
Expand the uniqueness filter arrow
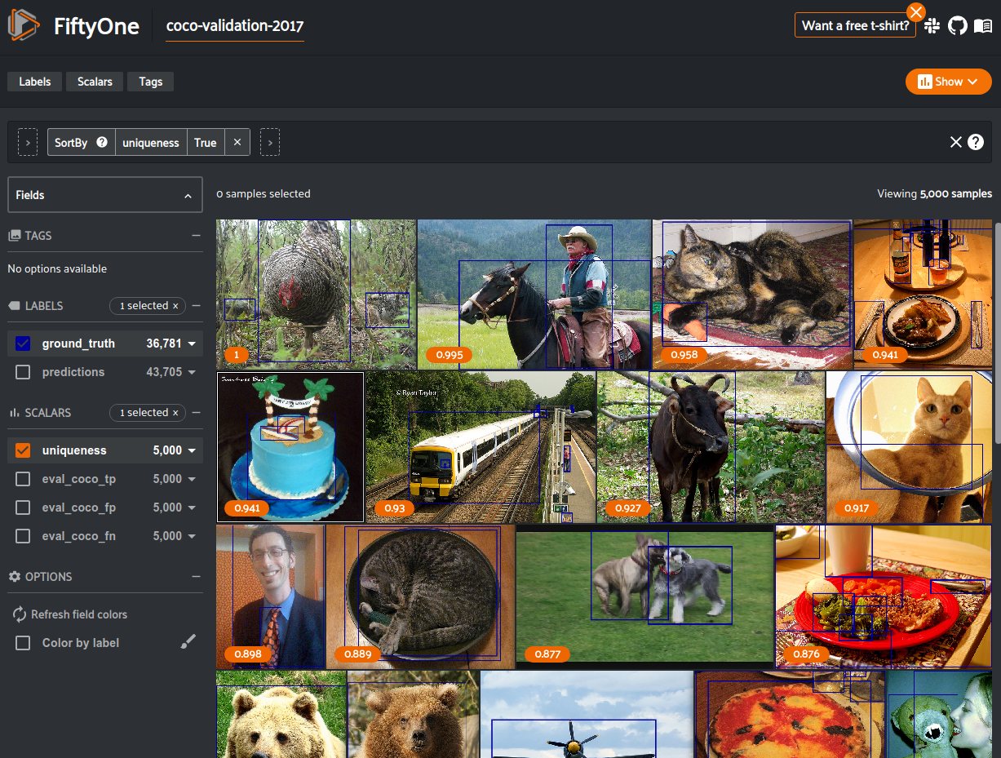point(192,451)
